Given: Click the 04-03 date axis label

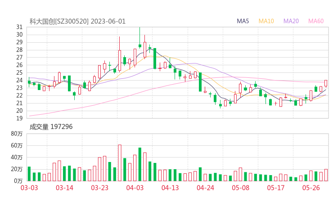Looking at the screenshot, I should tap(135, 188).
